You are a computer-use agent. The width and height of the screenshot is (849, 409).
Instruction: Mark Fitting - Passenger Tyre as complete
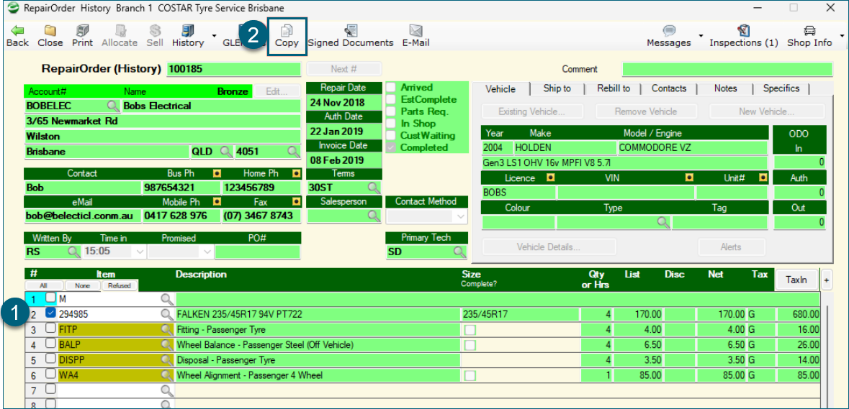tap(470, 330)
